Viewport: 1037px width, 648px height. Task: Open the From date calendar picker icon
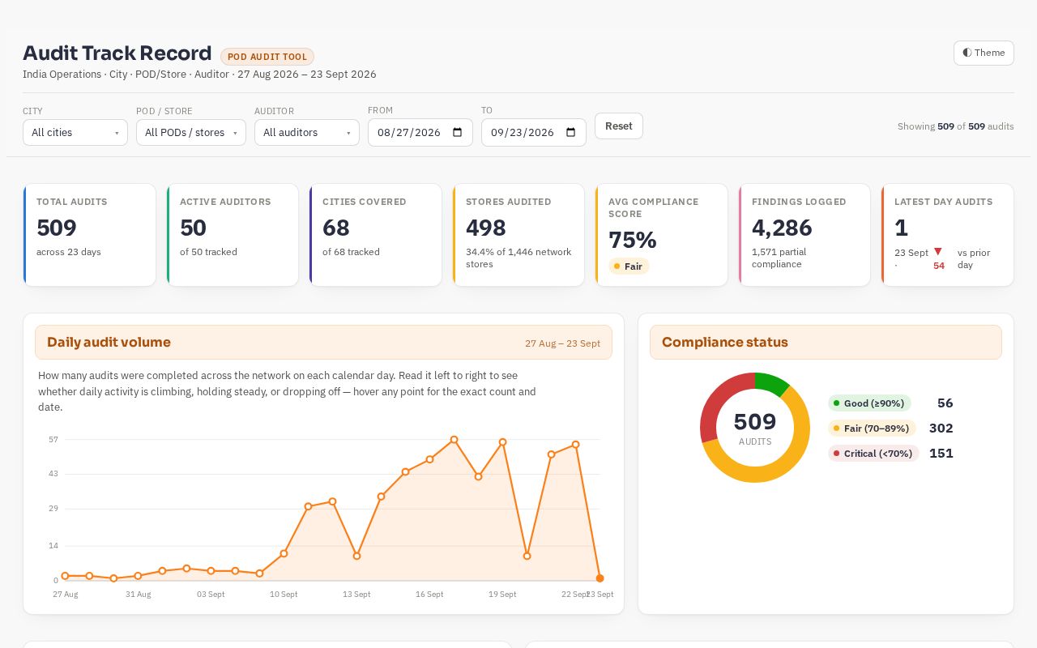tap(457, 133)
